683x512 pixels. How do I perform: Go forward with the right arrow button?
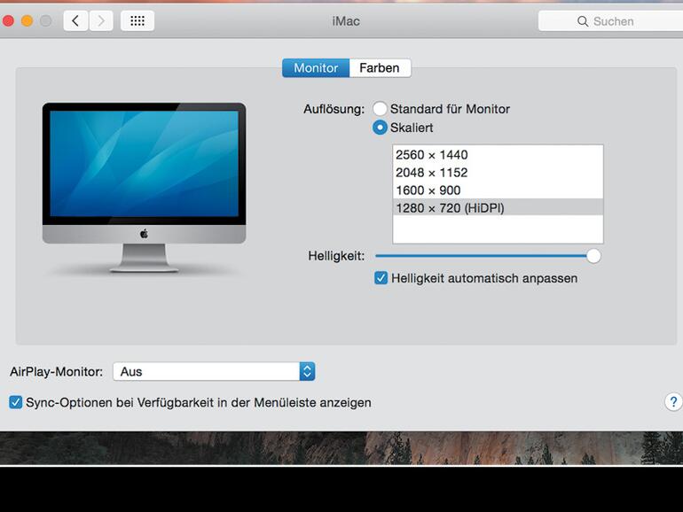click(101, 21)
